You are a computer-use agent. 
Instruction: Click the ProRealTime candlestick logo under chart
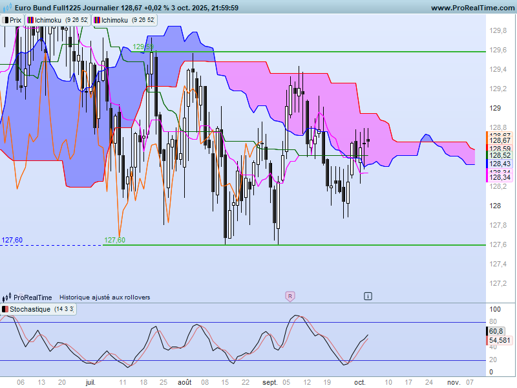point(7,297)
